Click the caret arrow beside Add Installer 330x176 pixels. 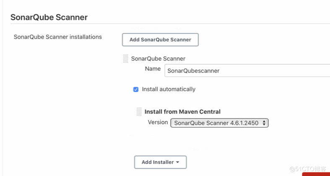(178, 162)
